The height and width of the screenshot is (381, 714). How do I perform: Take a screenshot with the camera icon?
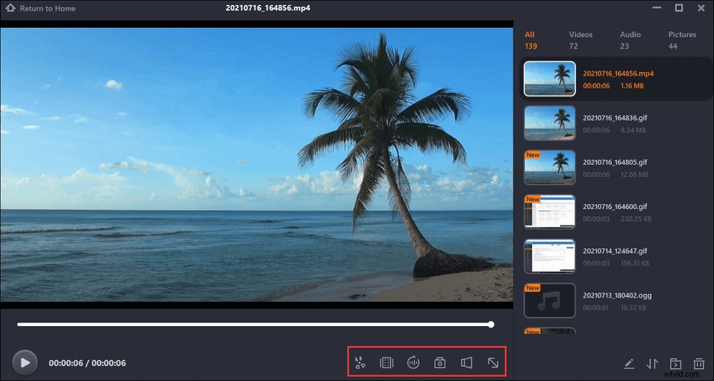tap(440, 362)
